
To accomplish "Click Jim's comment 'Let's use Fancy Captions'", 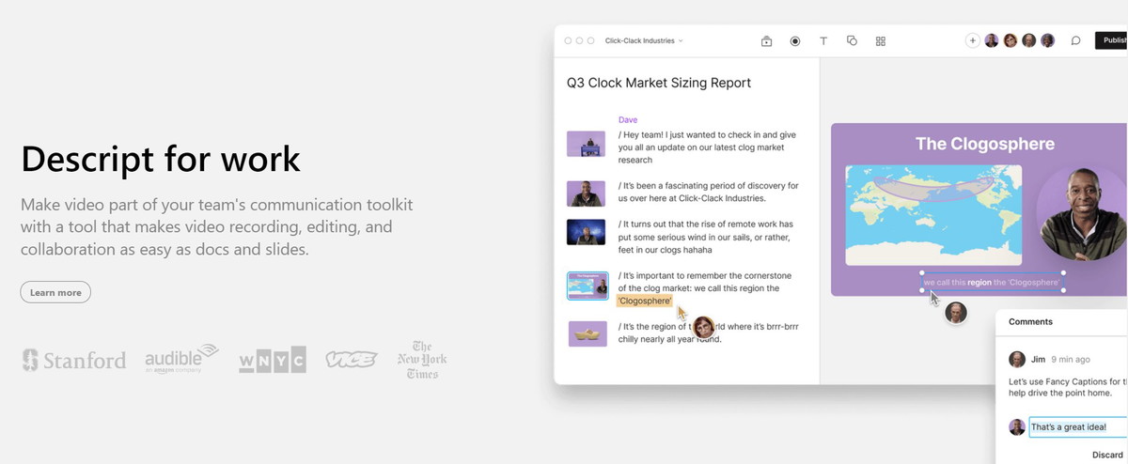I will click(1068, 389).
